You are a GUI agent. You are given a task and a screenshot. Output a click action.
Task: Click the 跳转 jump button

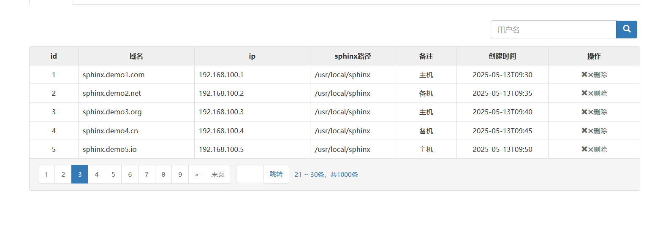click(276, 174)
